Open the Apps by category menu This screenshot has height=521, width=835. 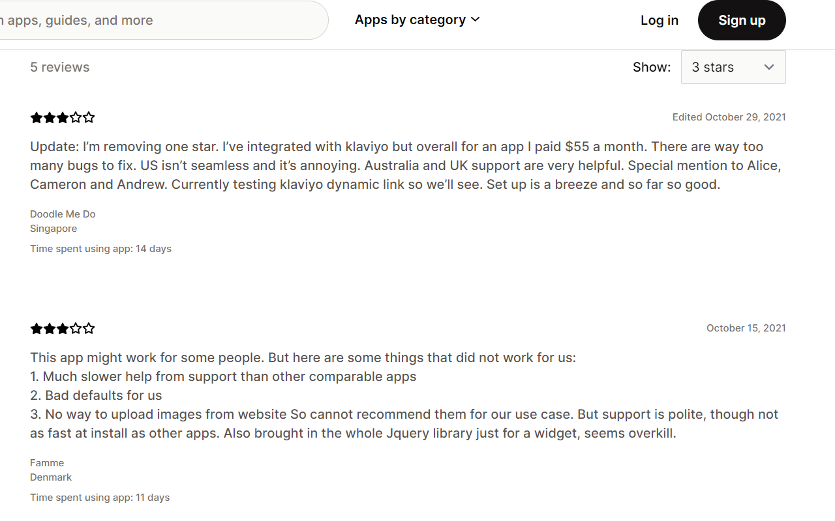coord(410,20)
